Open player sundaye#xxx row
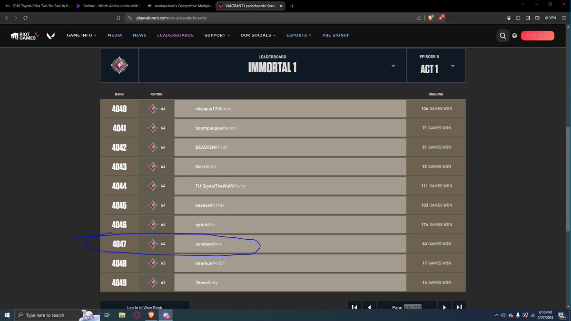571x321 pixels. (283, 243)
